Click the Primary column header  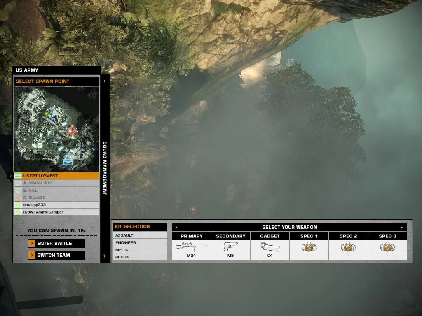point(191,236)
